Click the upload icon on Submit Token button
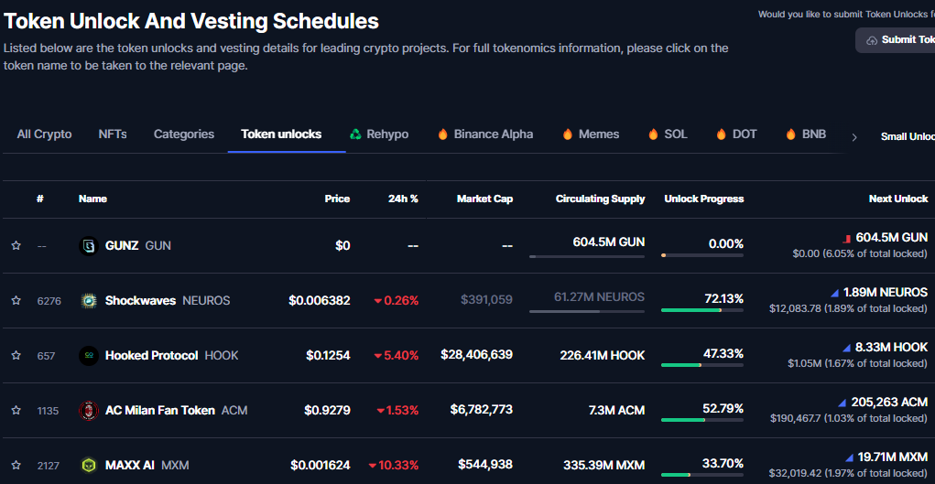The image size is (935, 484). pos(872,40)
